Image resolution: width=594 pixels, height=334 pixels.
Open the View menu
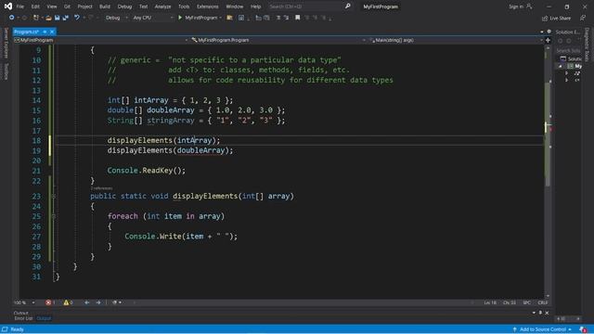click(52, 6)
